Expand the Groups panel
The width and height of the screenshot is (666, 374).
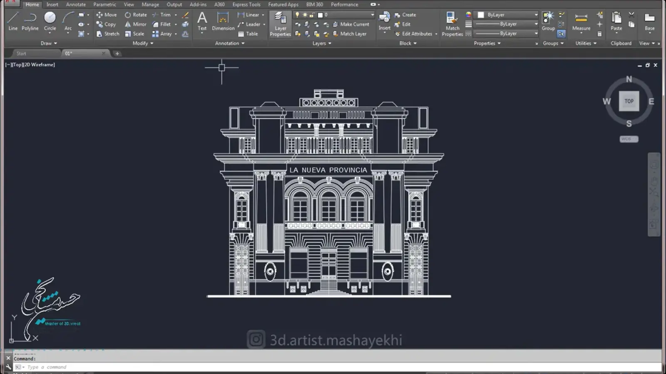pos(553,43)
